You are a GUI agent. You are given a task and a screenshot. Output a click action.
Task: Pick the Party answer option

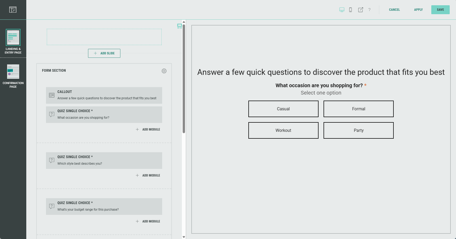[358, 130]
